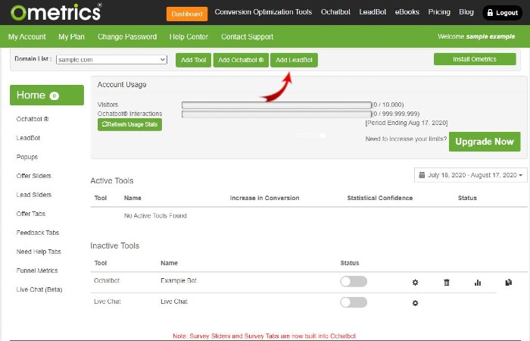The height and width of the screenshot is (341, 530).
Task: Select Popups in sidebar
Action: point(27,157)
